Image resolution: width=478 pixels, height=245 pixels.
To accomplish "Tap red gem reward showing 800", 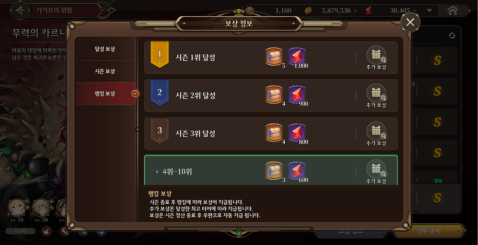I will pos(297,132).
